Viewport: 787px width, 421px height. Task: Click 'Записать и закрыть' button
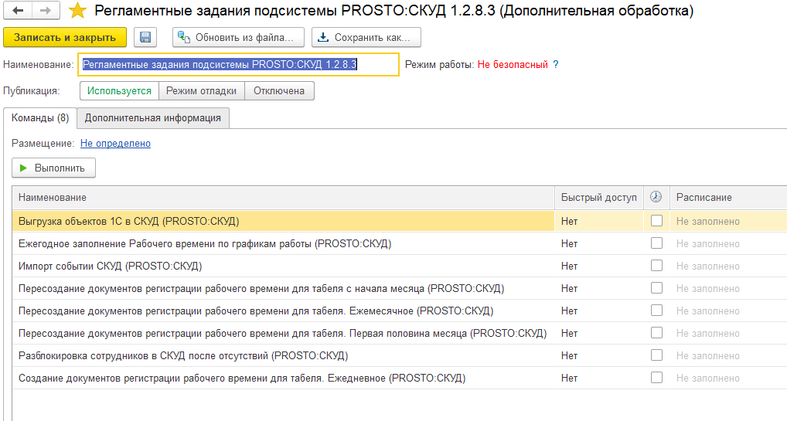tap(65, 37)
